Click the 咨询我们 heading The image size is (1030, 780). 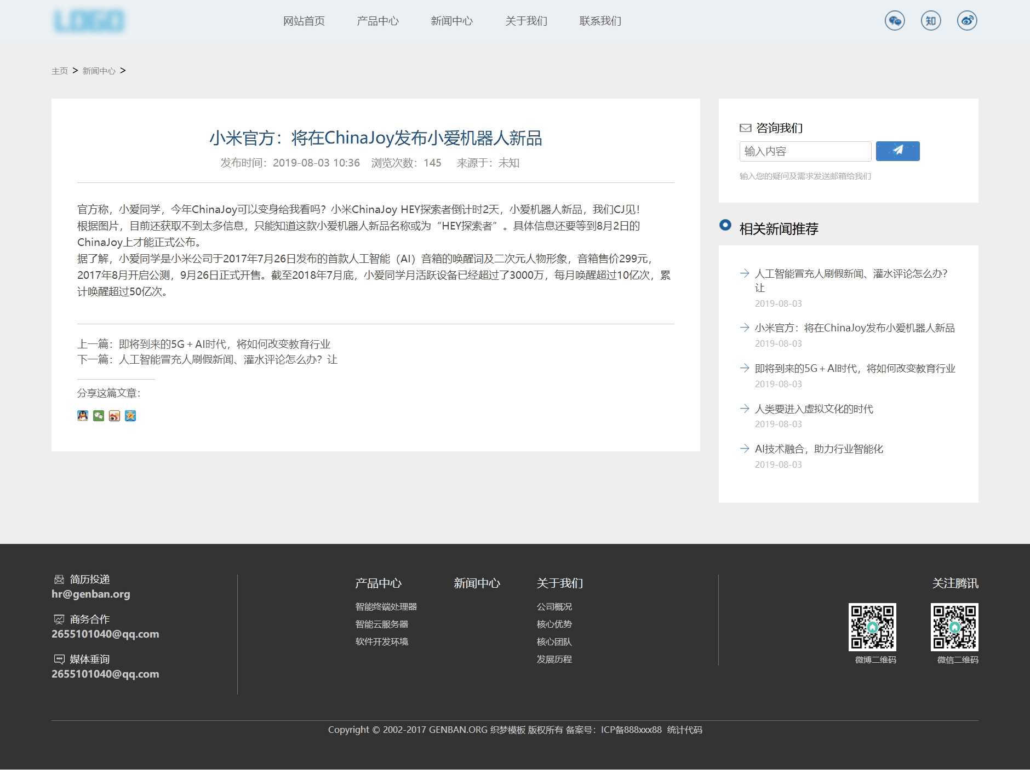point(779,128)
